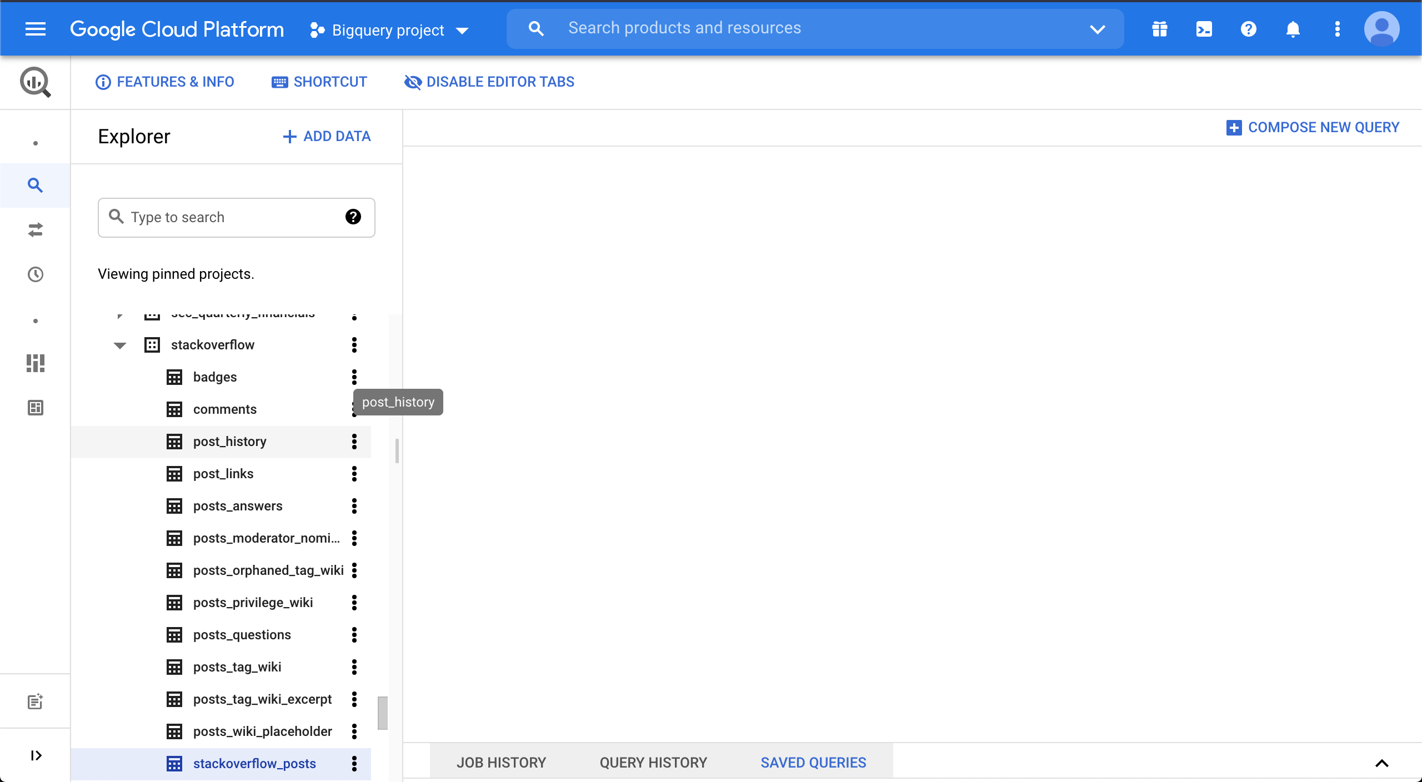Open actions menu for posts_wiki_placeholder
The width and height of the screenshot is (1422, 782).
[354, 731]
